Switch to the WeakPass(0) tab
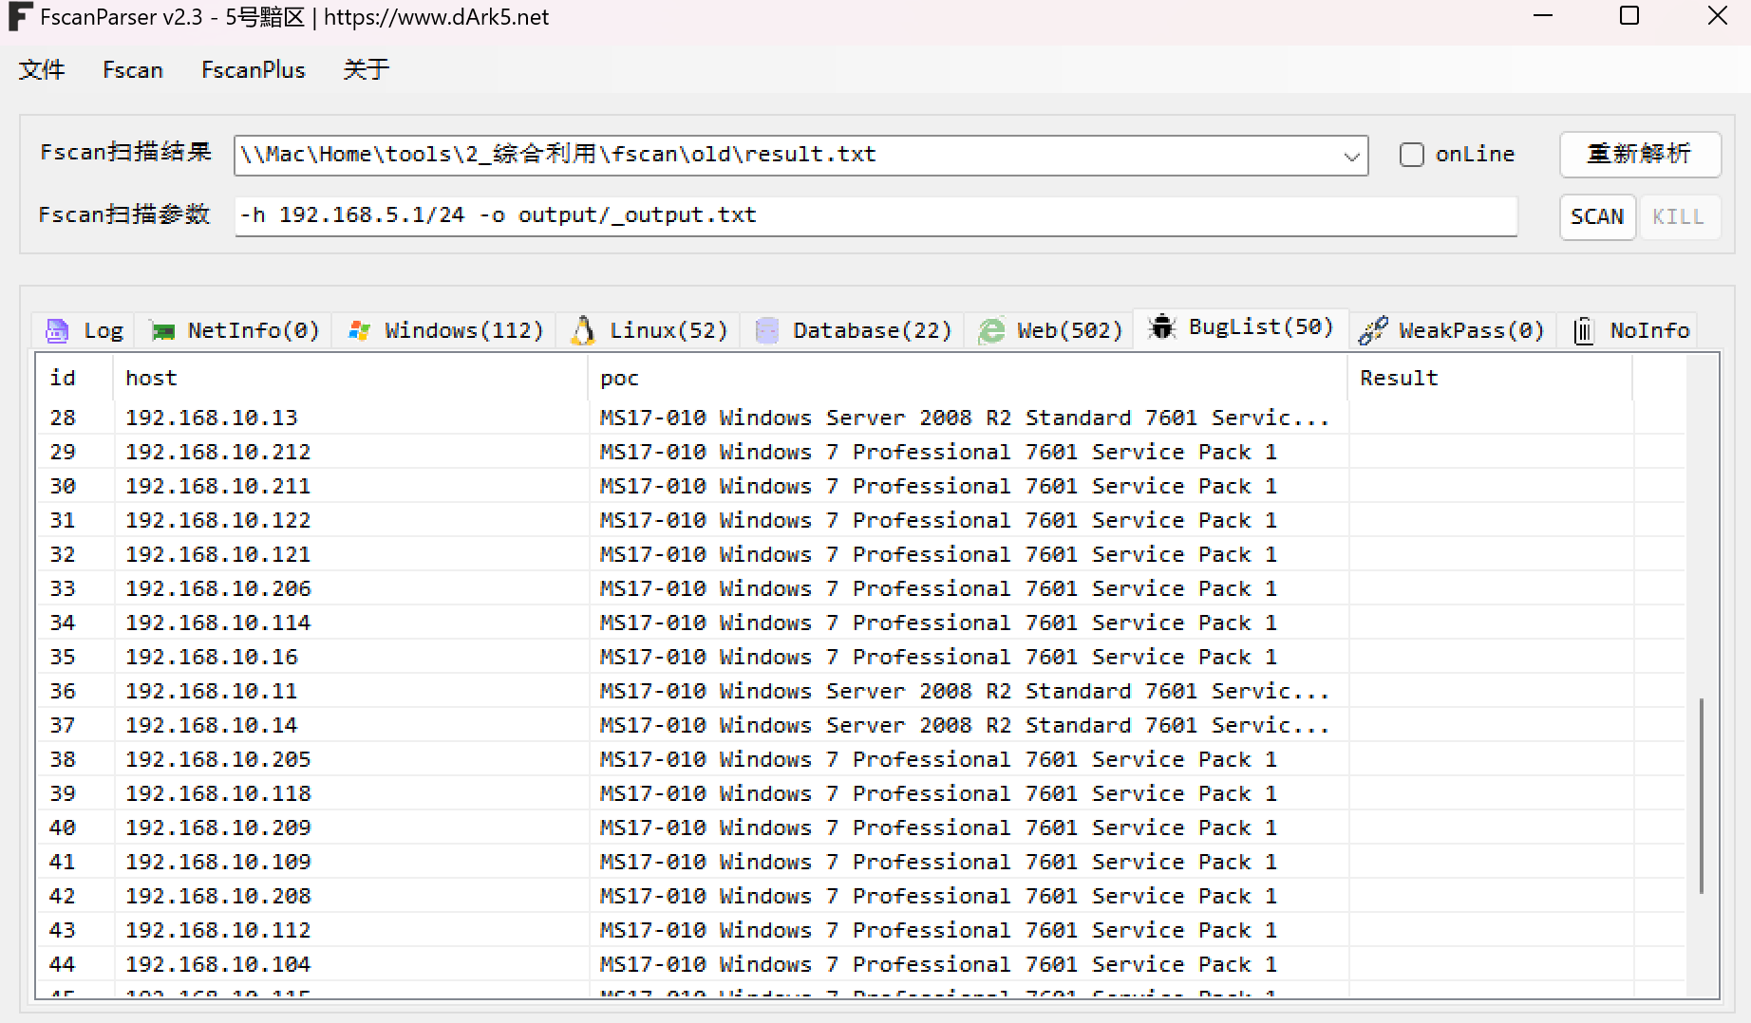Screen dimensions: 1751x1023 point(1452,330)
